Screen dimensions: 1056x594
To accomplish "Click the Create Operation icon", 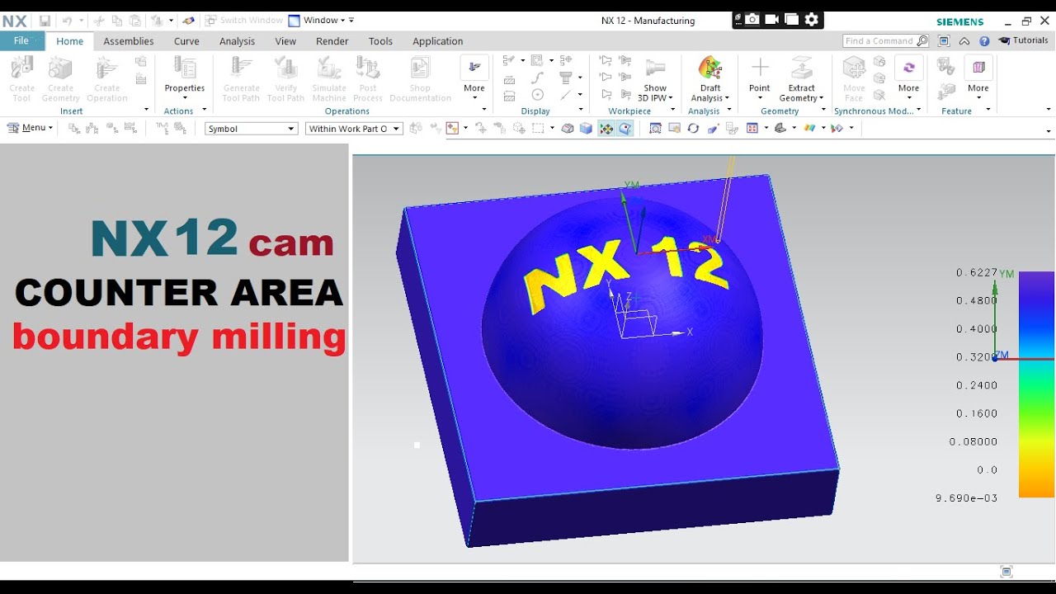I will (106, 68).
